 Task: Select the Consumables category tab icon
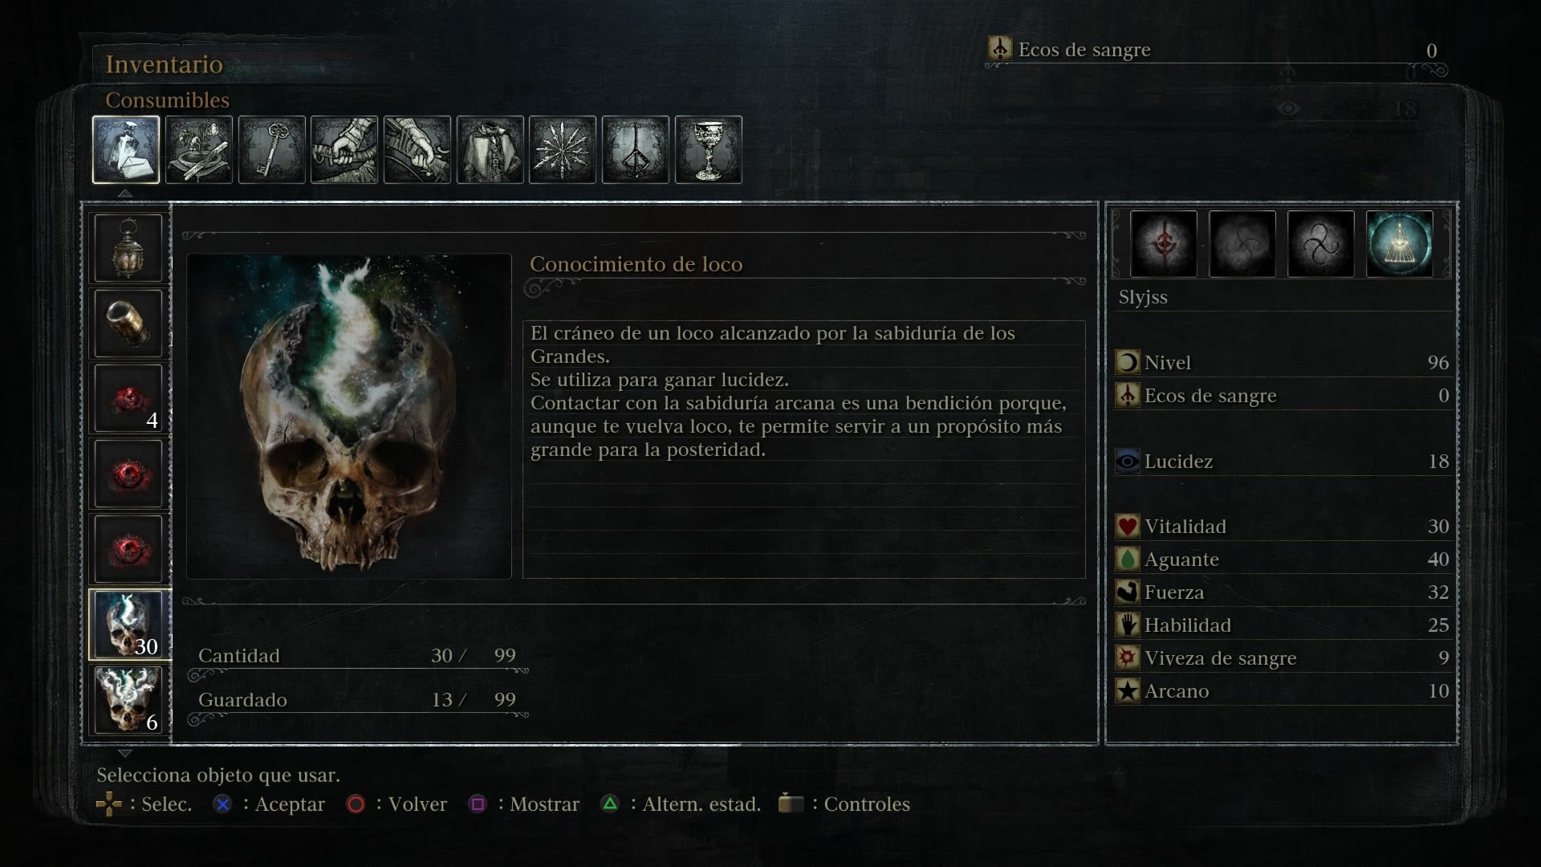pyautogui.click(x=126, y=150)
